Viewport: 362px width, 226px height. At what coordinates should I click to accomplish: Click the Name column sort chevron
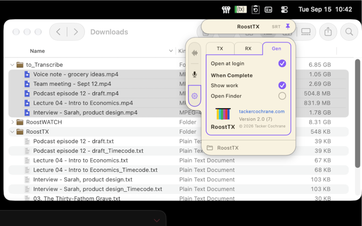(x=171, y=51)
